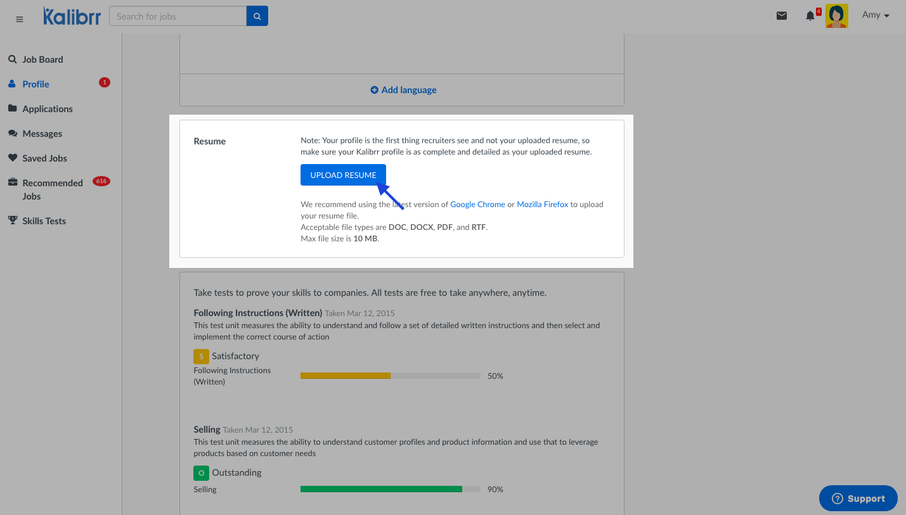Type in the Search for jobs field
The width and height of the screenshot is (906, 515).
click(178, 16)
